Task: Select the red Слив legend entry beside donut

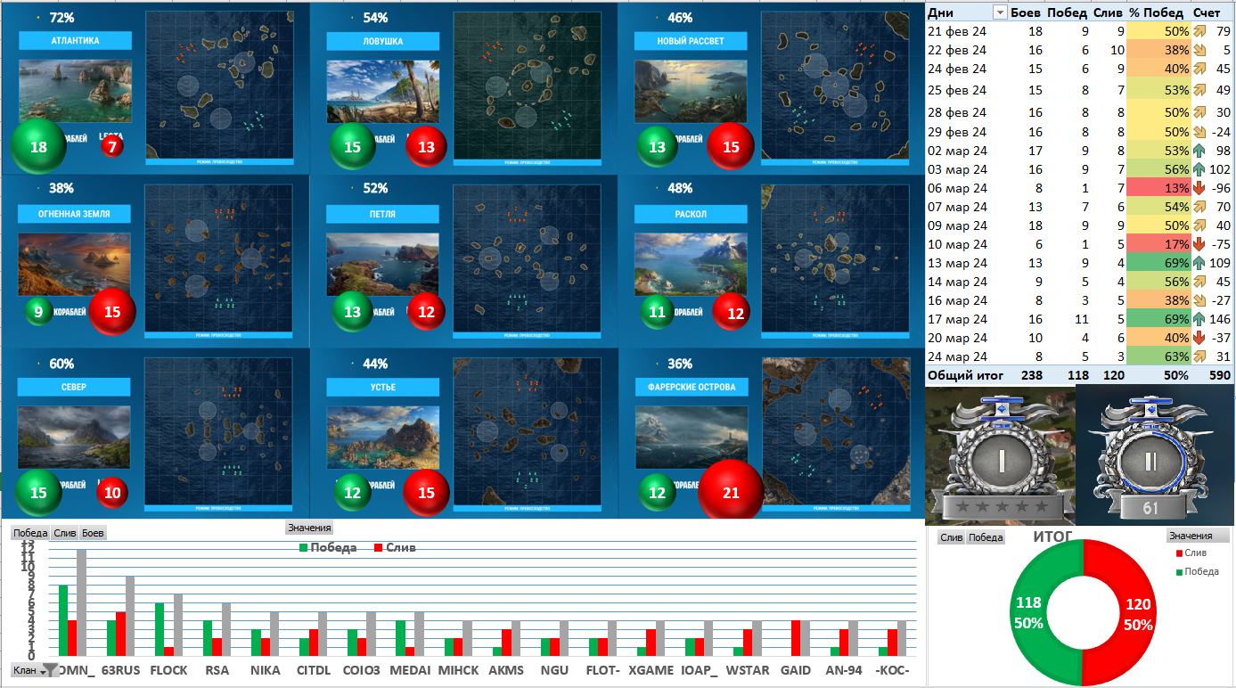Action: point(1191,553)
